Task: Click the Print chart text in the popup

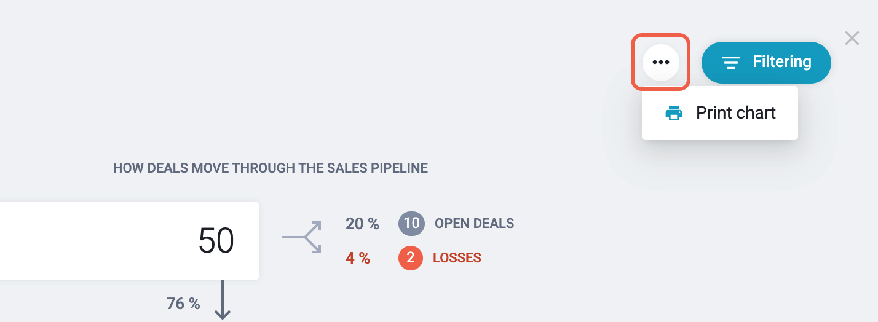Action: (736, 113)
